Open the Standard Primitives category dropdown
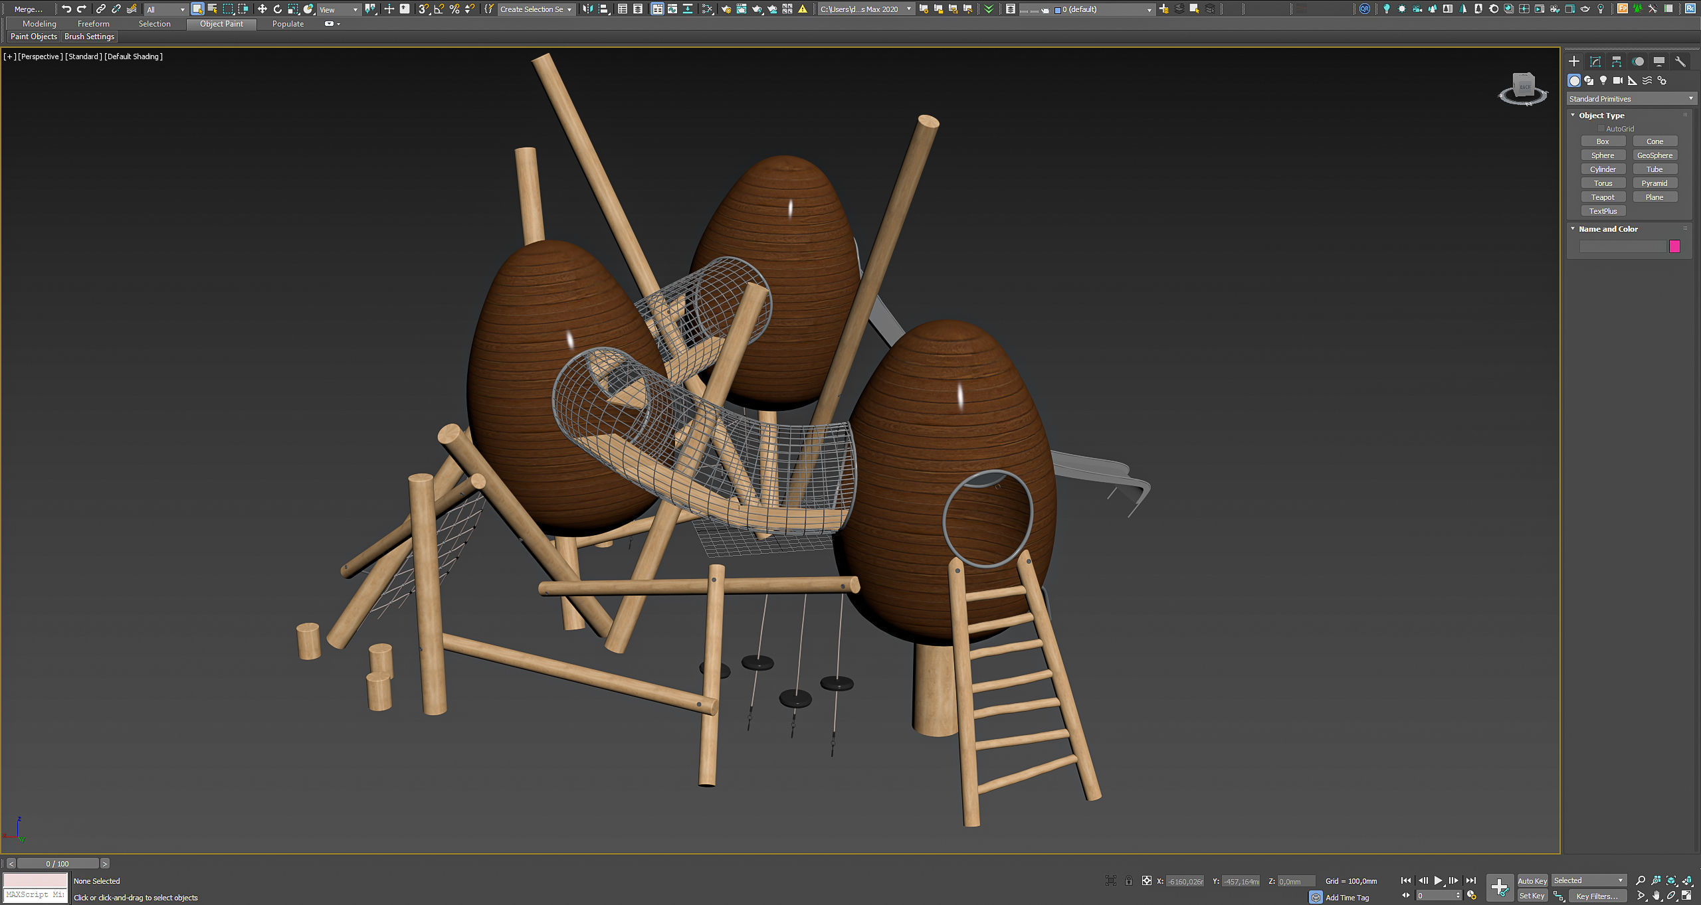This screenshot has width=1701, height=905. (x=1631, y=99)
